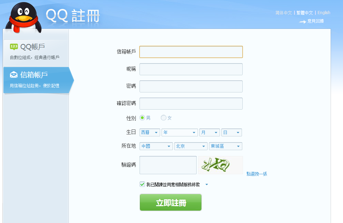Open the 年 birth year dropdown

[180, 133]
